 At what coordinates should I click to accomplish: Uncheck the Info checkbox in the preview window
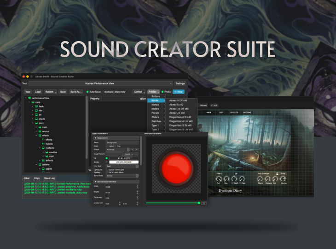212,106
